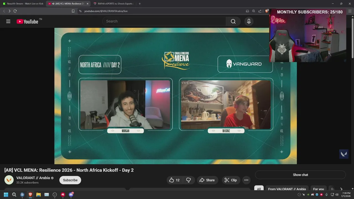Open volume control in system tray
The image size is (354, 199).
337,195
